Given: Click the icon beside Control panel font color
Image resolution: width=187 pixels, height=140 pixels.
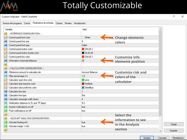Looking at the screenshot, I should [6, 38].
